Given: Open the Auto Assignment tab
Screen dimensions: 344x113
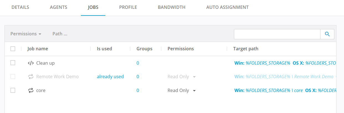Looking at the screenshot, I should click(x=227, y=7).
